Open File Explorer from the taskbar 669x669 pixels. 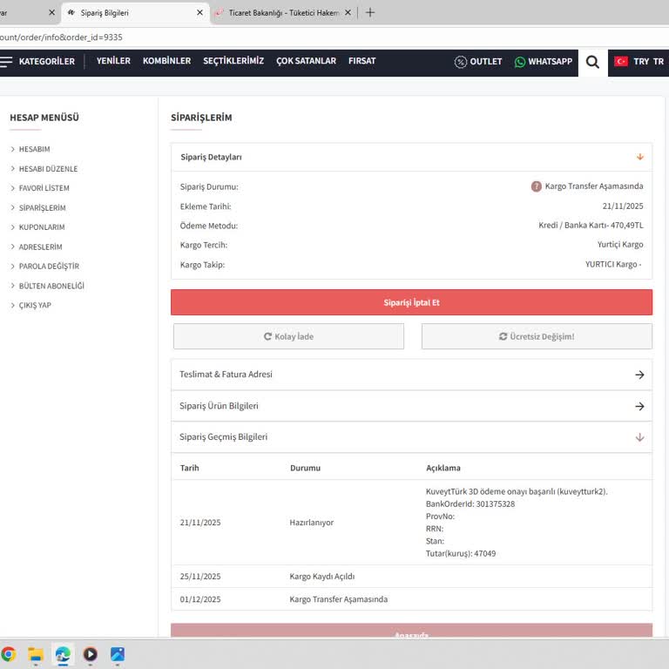[x=36, y=654]
